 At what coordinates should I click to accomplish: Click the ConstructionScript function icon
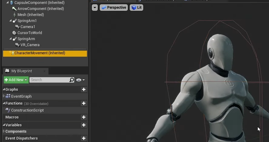coord(8,110)
